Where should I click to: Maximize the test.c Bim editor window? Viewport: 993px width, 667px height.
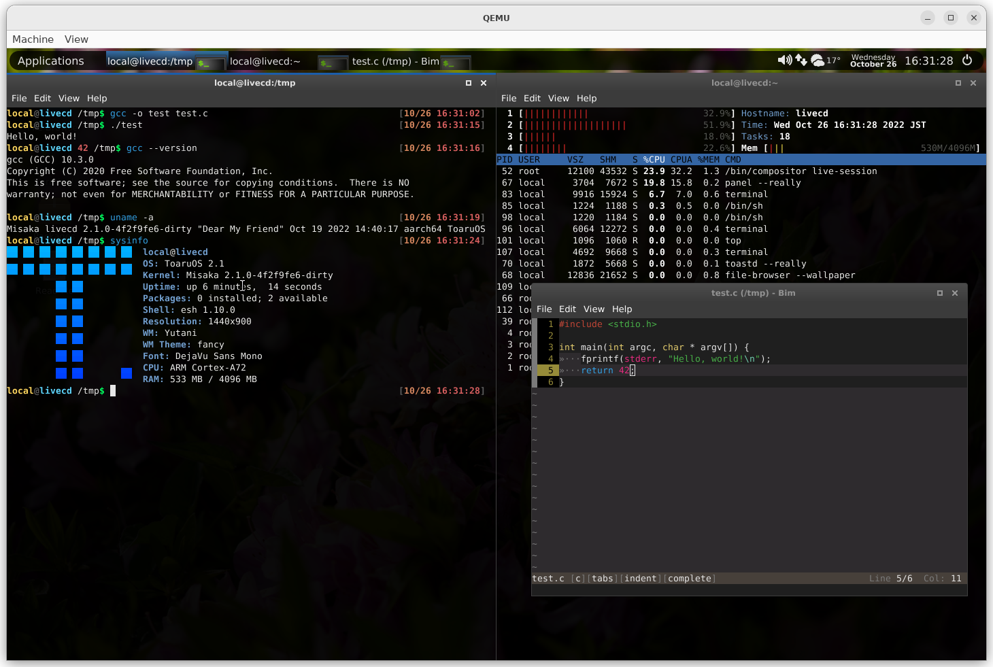click(940, 293)
